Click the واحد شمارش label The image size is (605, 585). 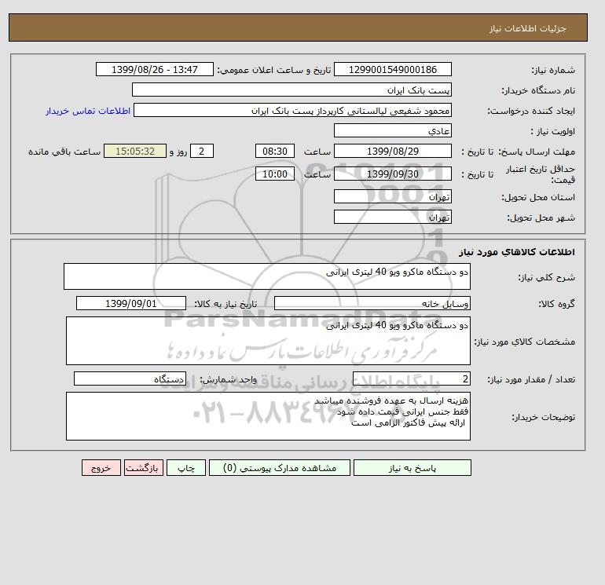click(228, 379)
